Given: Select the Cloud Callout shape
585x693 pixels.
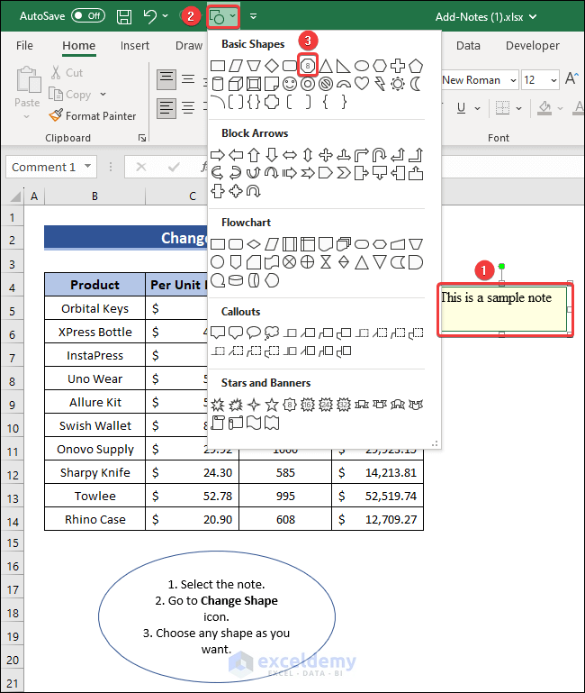Looking at the screenshot, I should click(272, 333).
